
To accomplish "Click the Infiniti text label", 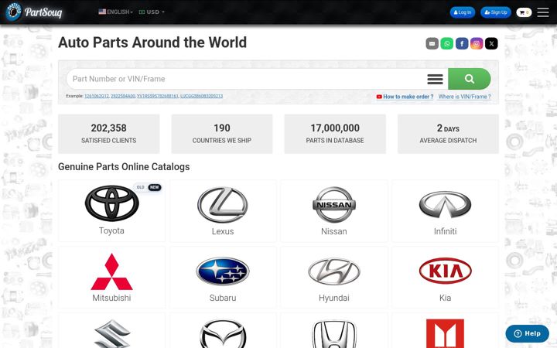I will [x=445, y=231].
